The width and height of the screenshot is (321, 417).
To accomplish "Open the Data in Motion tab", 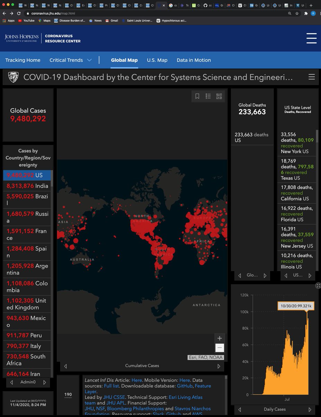I will [x=194, y=60].
